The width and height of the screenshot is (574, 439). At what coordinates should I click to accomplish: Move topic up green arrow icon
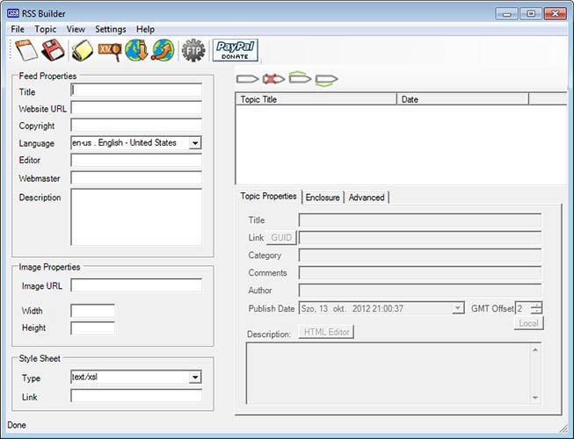[300, 77]
